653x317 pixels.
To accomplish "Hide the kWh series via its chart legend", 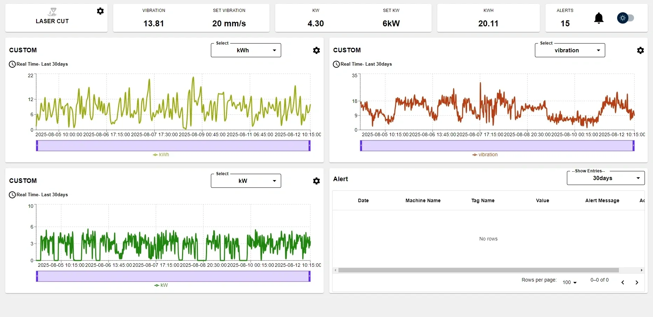I will [x=161, y=154].
